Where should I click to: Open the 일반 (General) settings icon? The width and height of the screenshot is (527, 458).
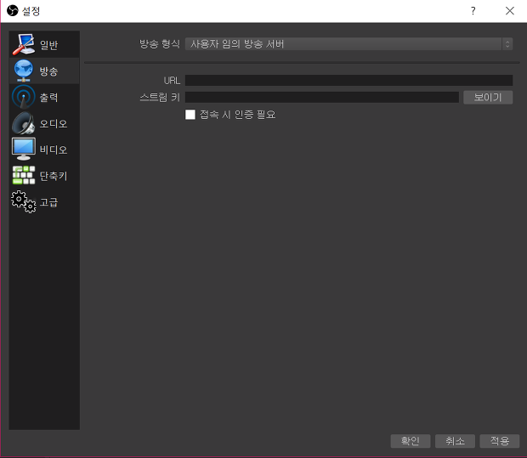(x=24, y=44)
